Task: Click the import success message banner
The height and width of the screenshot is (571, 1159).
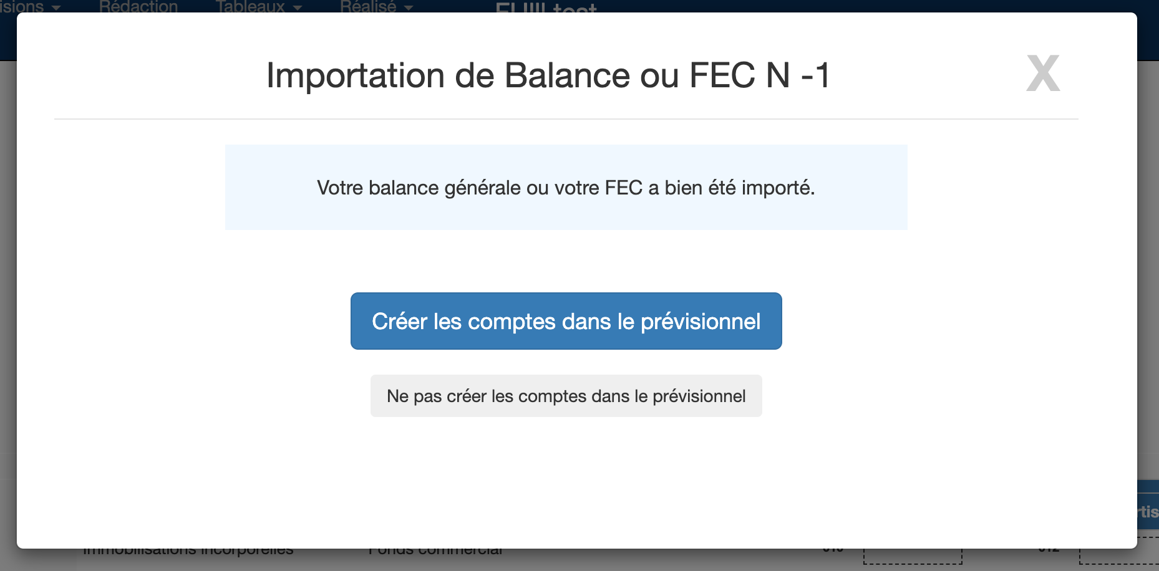Action: click(566, 188)
